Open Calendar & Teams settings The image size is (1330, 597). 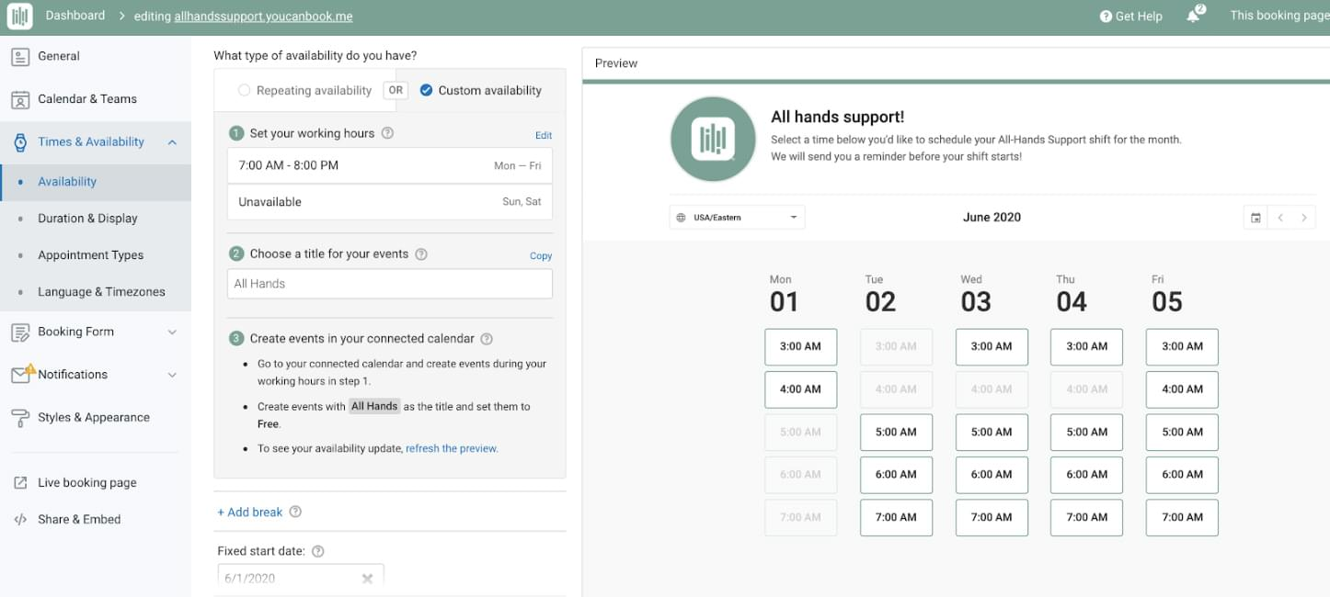86,99
